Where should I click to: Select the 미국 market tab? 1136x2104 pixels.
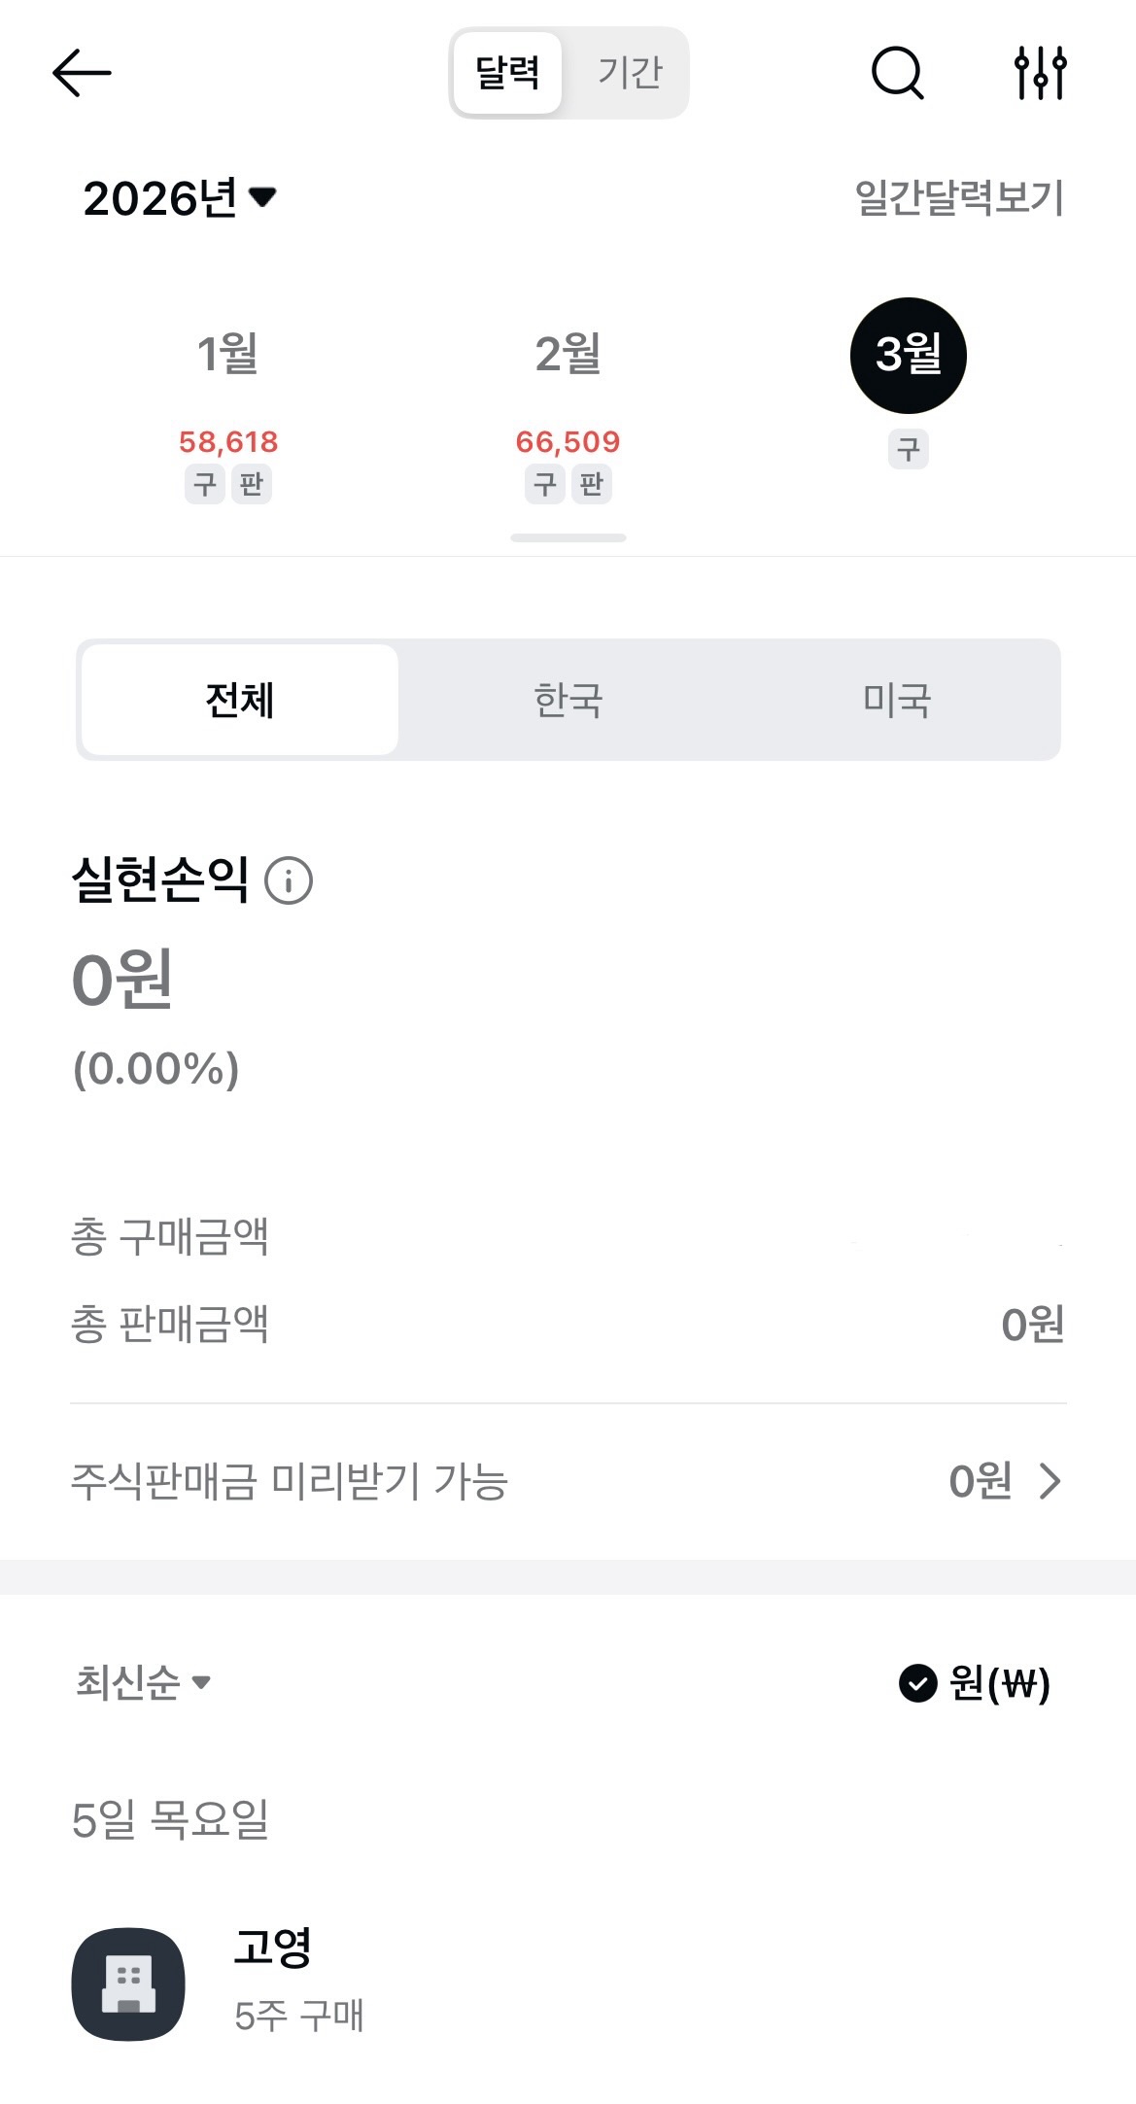pyautogui.click(x=897, y=700)
